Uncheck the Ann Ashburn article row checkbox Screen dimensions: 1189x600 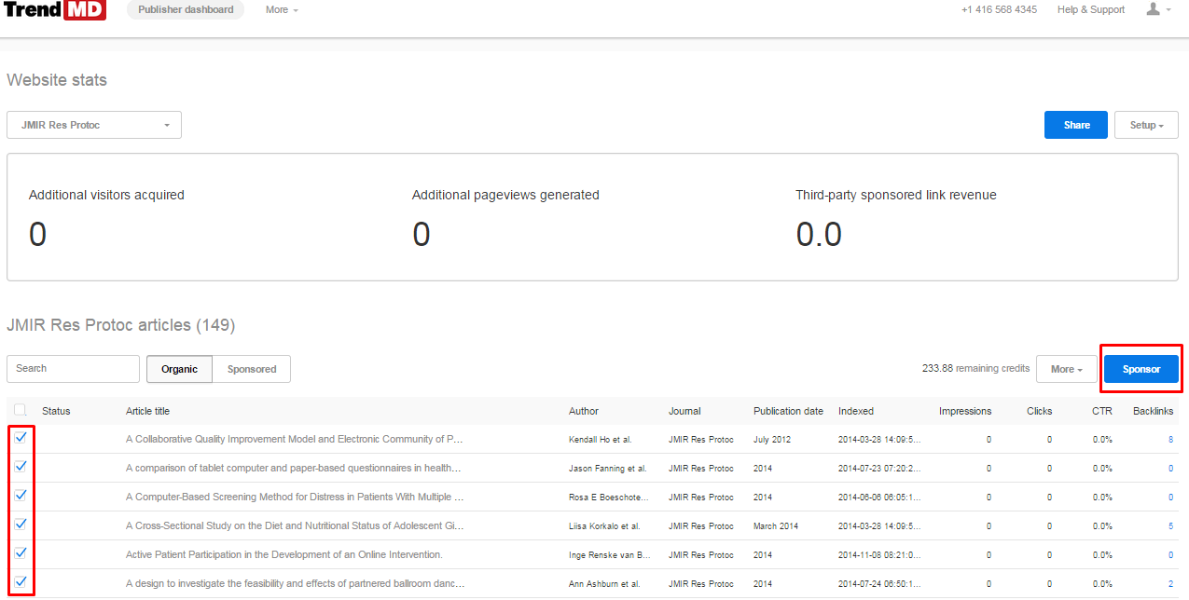(21, 582)
